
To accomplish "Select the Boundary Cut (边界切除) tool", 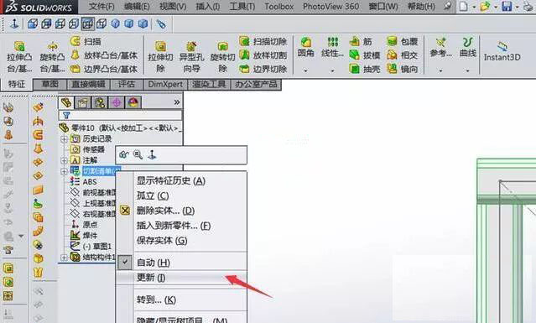I will [263, 69].
